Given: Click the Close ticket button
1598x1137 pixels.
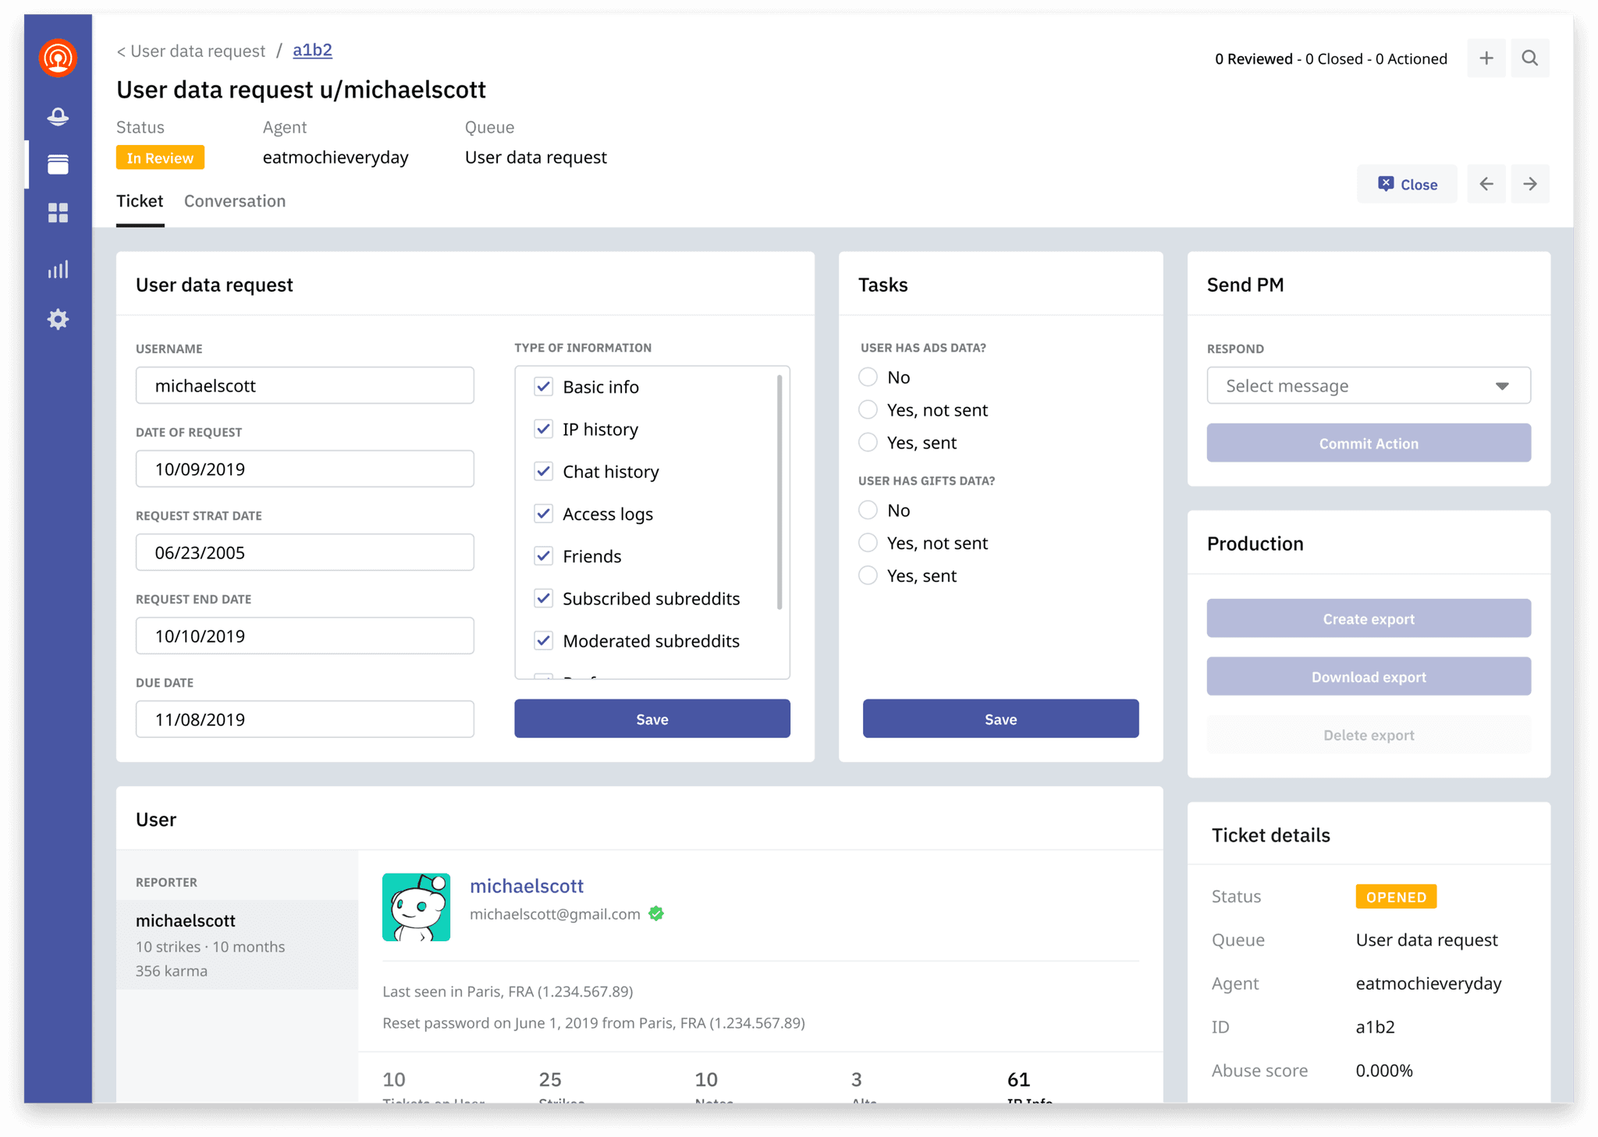Looking at the screenshot, I should (x=1407, y=184).
